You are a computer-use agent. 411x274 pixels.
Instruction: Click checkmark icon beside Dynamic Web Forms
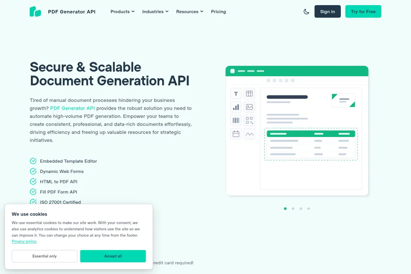tap(33, 171)
